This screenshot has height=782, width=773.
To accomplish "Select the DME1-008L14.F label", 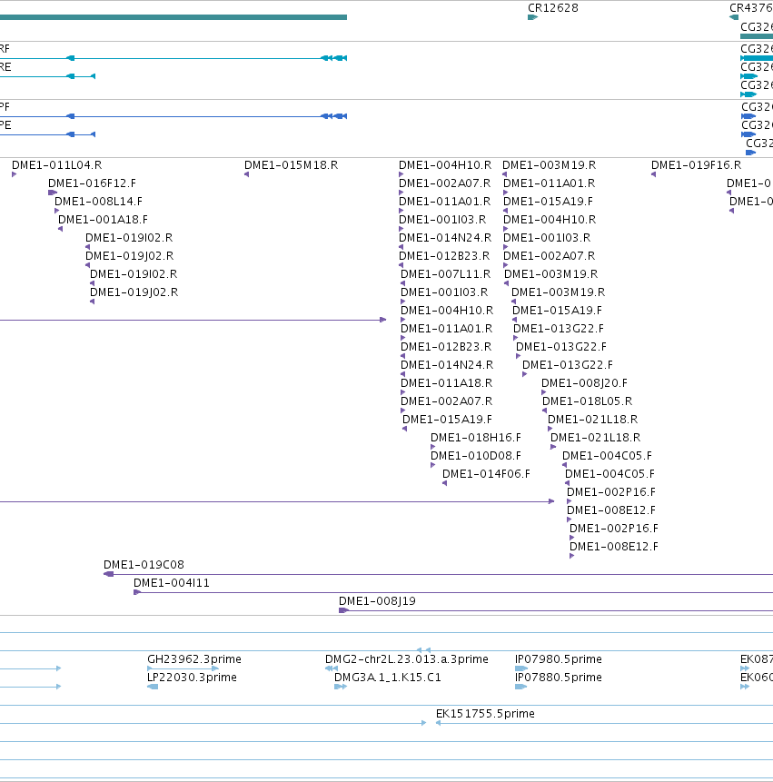I will point(98,202).
